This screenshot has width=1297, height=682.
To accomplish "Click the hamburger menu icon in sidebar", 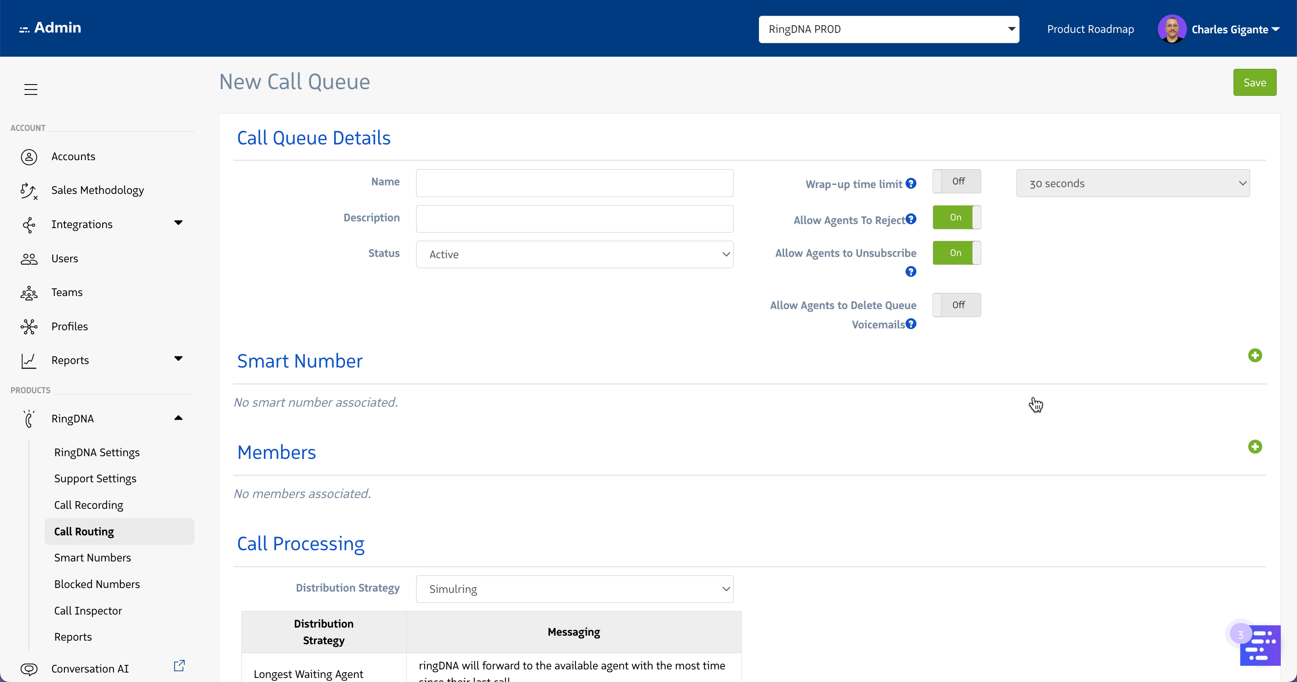I will tap(31, 89).
